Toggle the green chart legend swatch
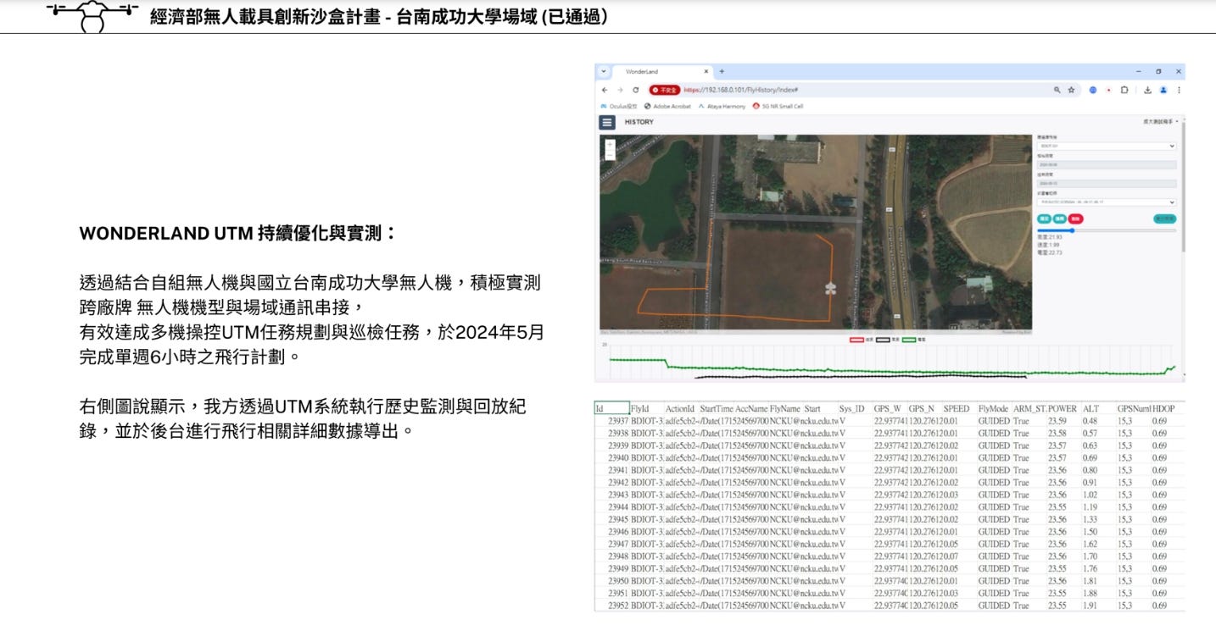This screenshot has height=642, width=1216. (908, 339)
